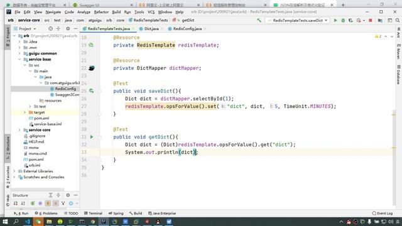Stop the running process
Viewport: 402px width, 226px height.
[x=371, y=20]
